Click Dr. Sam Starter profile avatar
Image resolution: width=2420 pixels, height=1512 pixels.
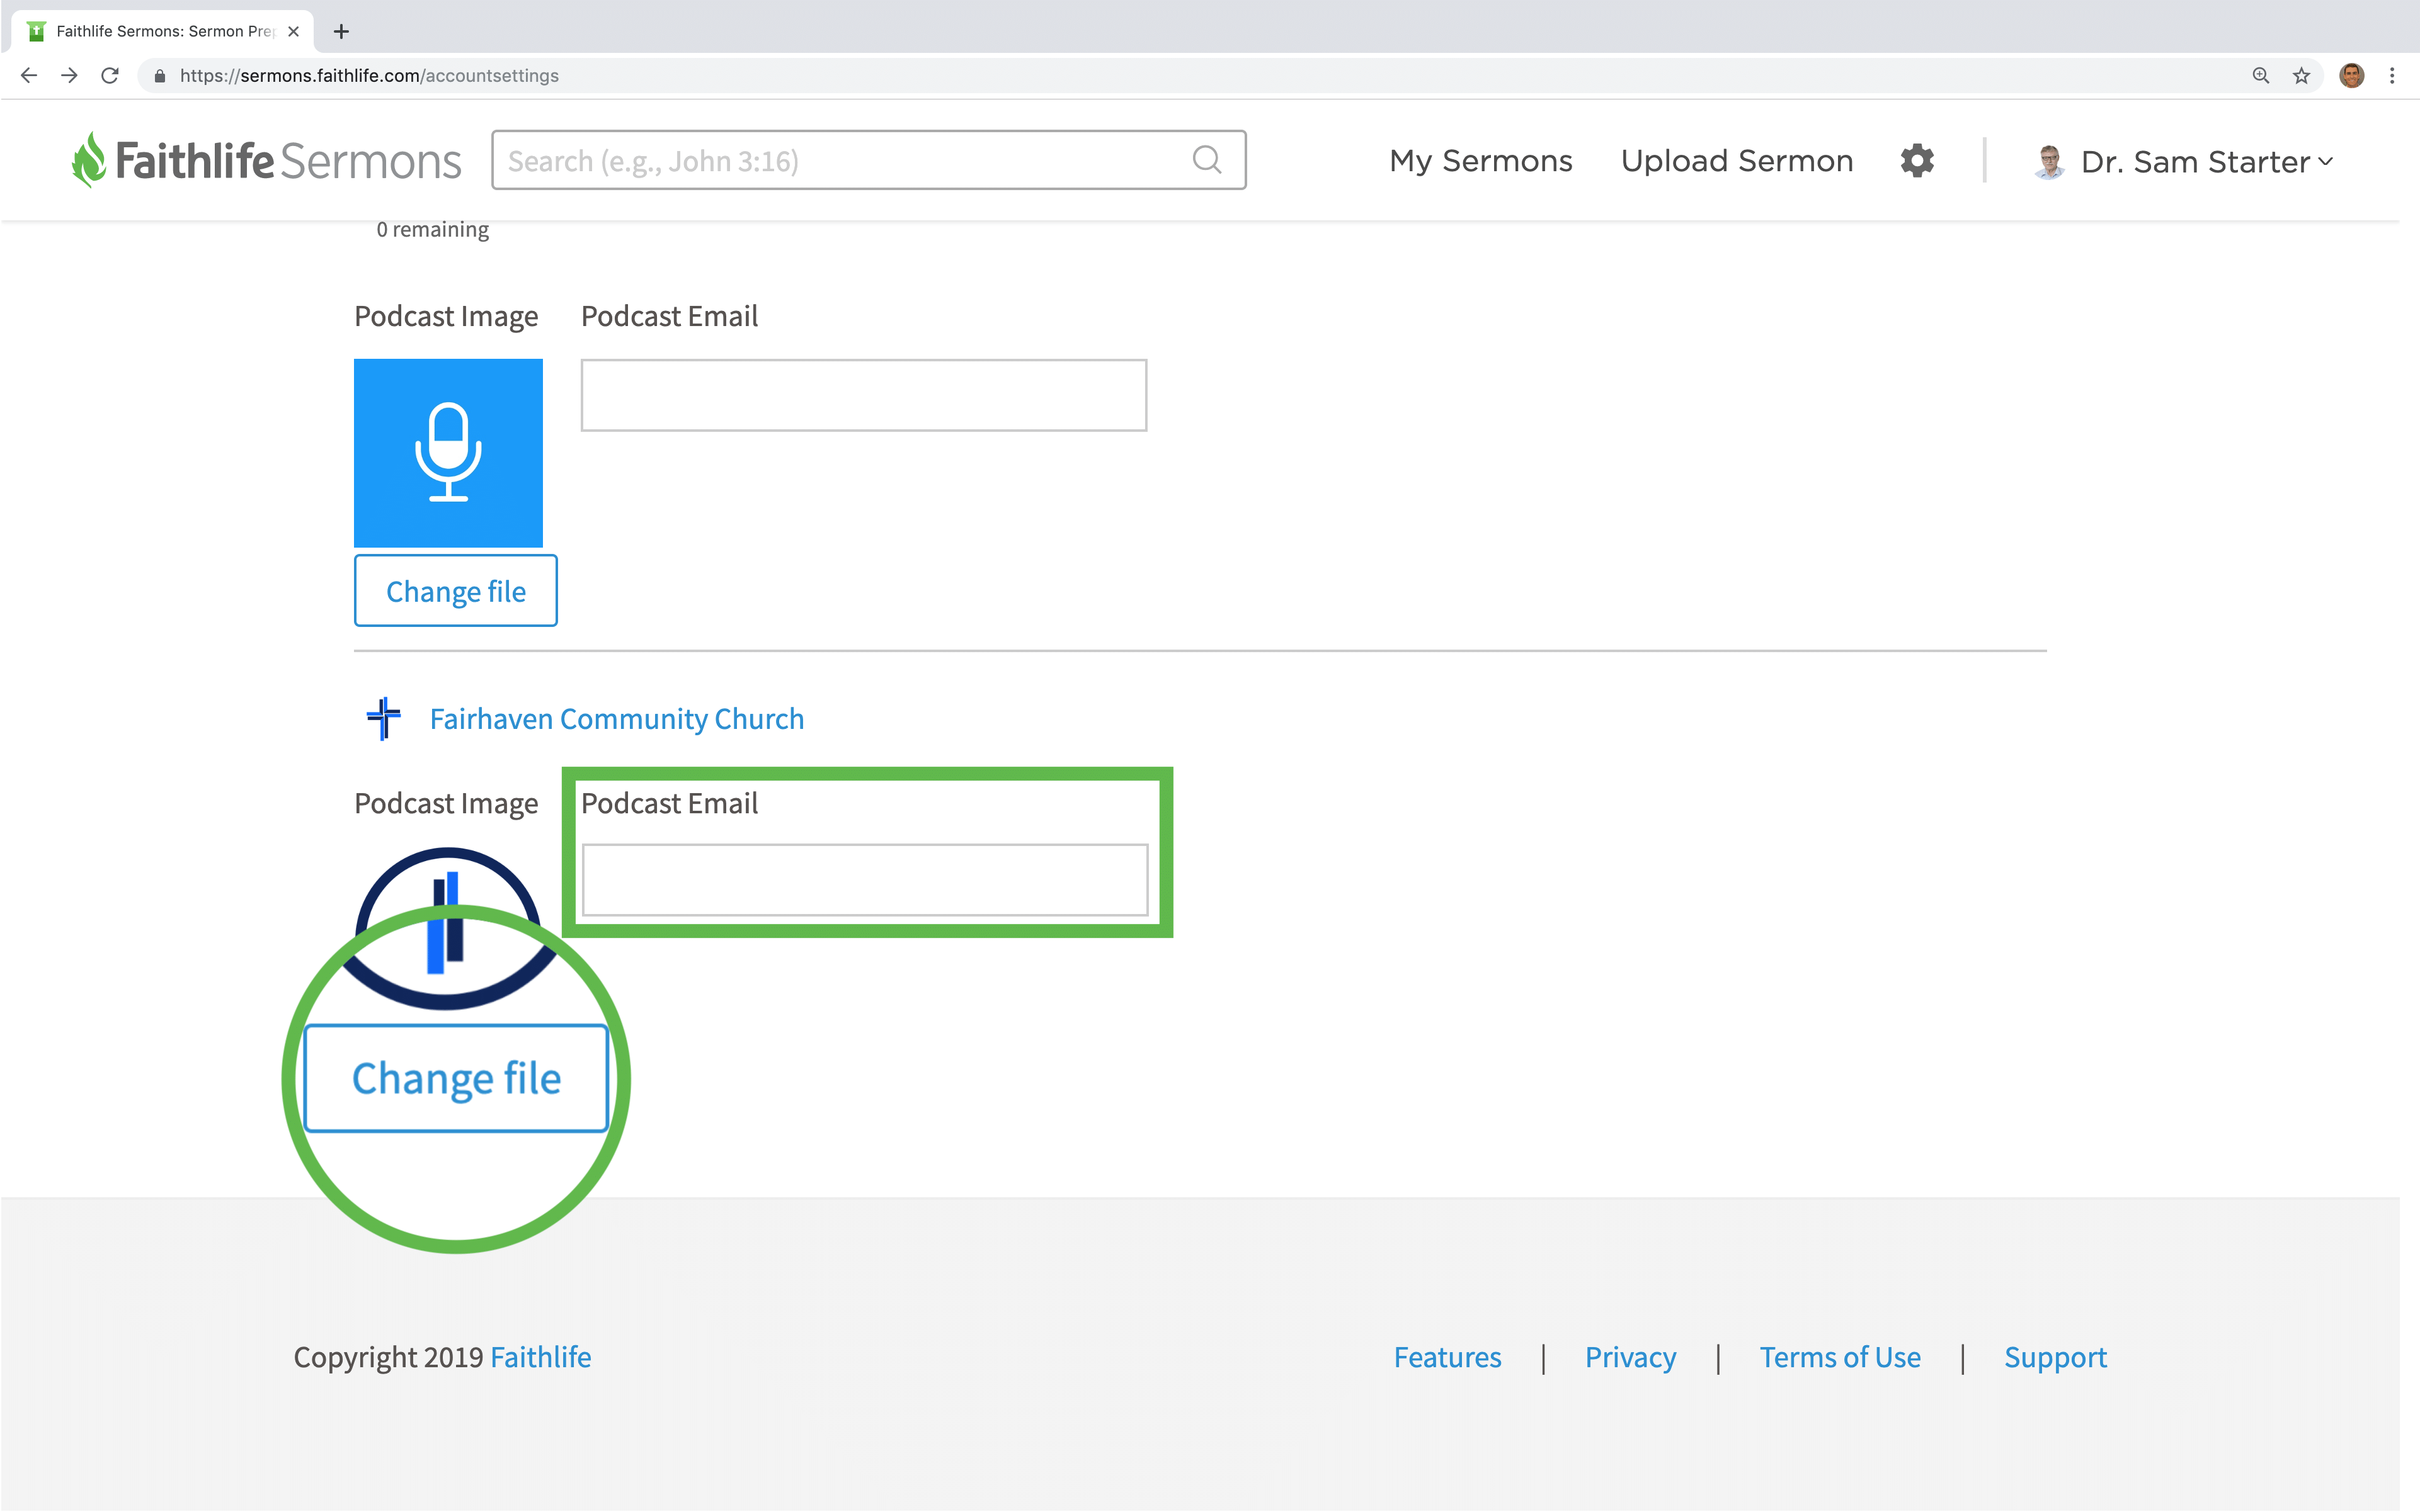click(x=2049, y=161)
